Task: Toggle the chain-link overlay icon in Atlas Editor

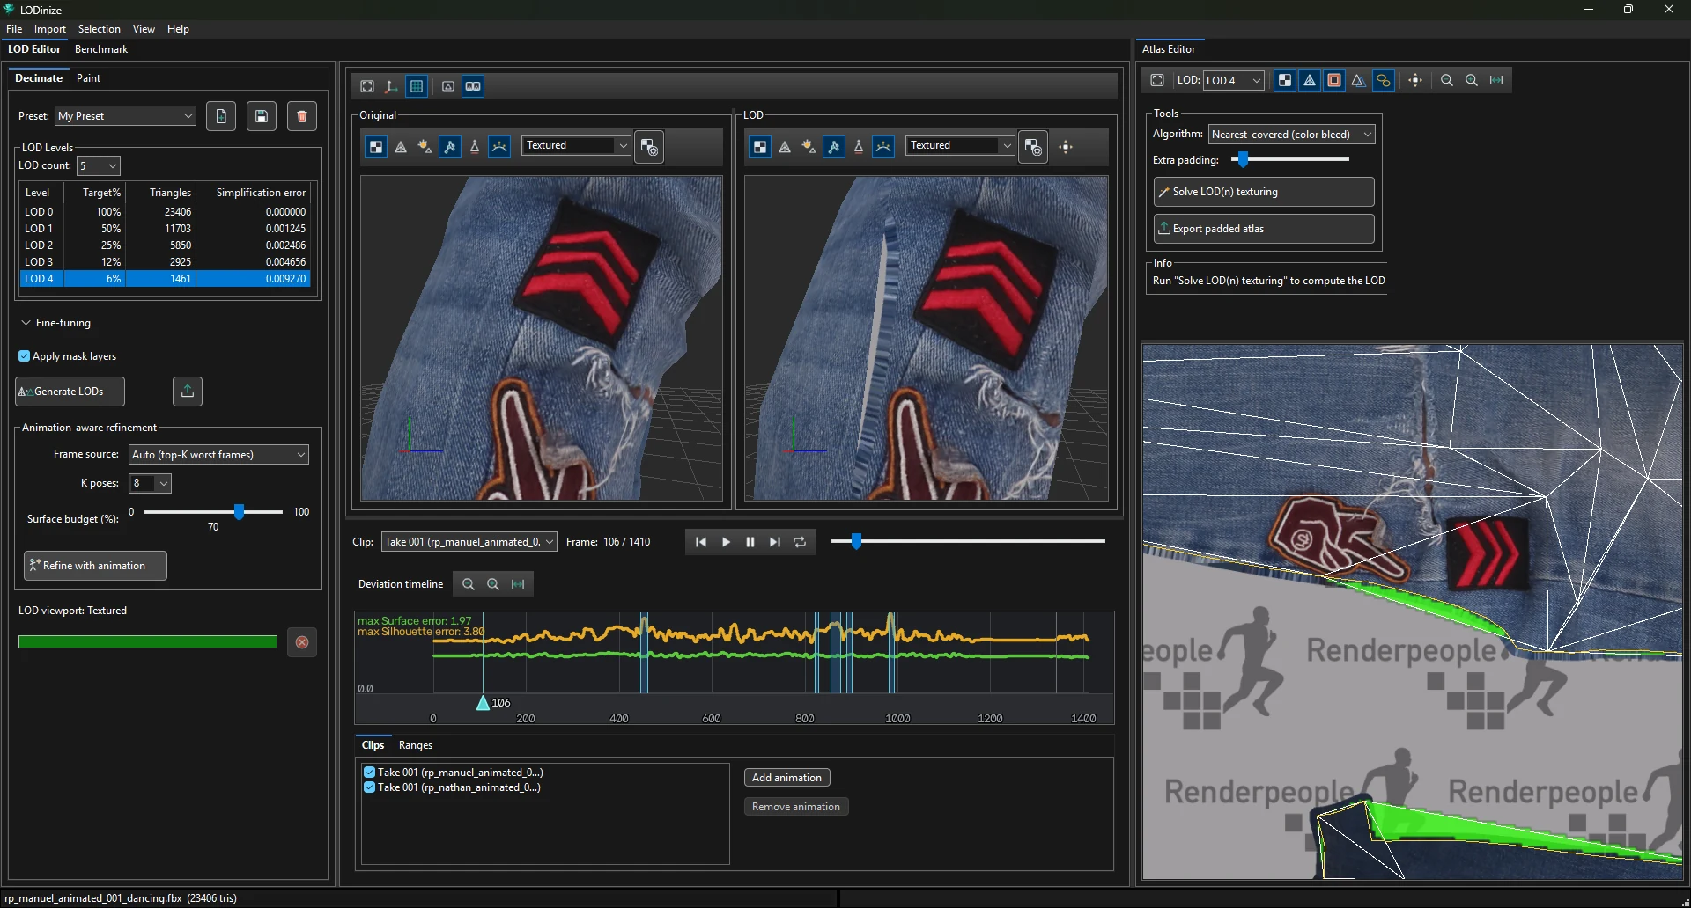Action: tap(1384, 80)
